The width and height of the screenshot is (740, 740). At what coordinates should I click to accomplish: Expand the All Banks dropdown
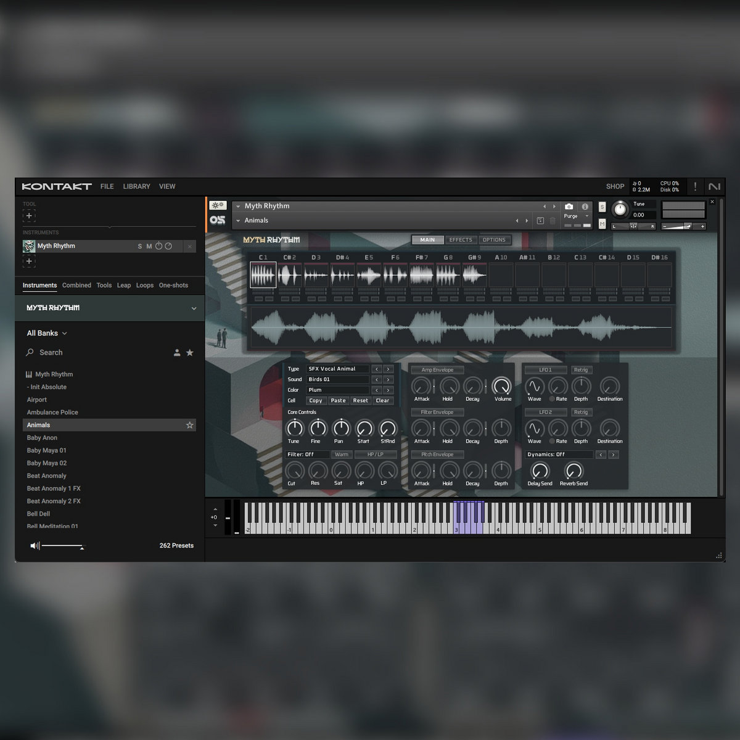pos(47,333)
